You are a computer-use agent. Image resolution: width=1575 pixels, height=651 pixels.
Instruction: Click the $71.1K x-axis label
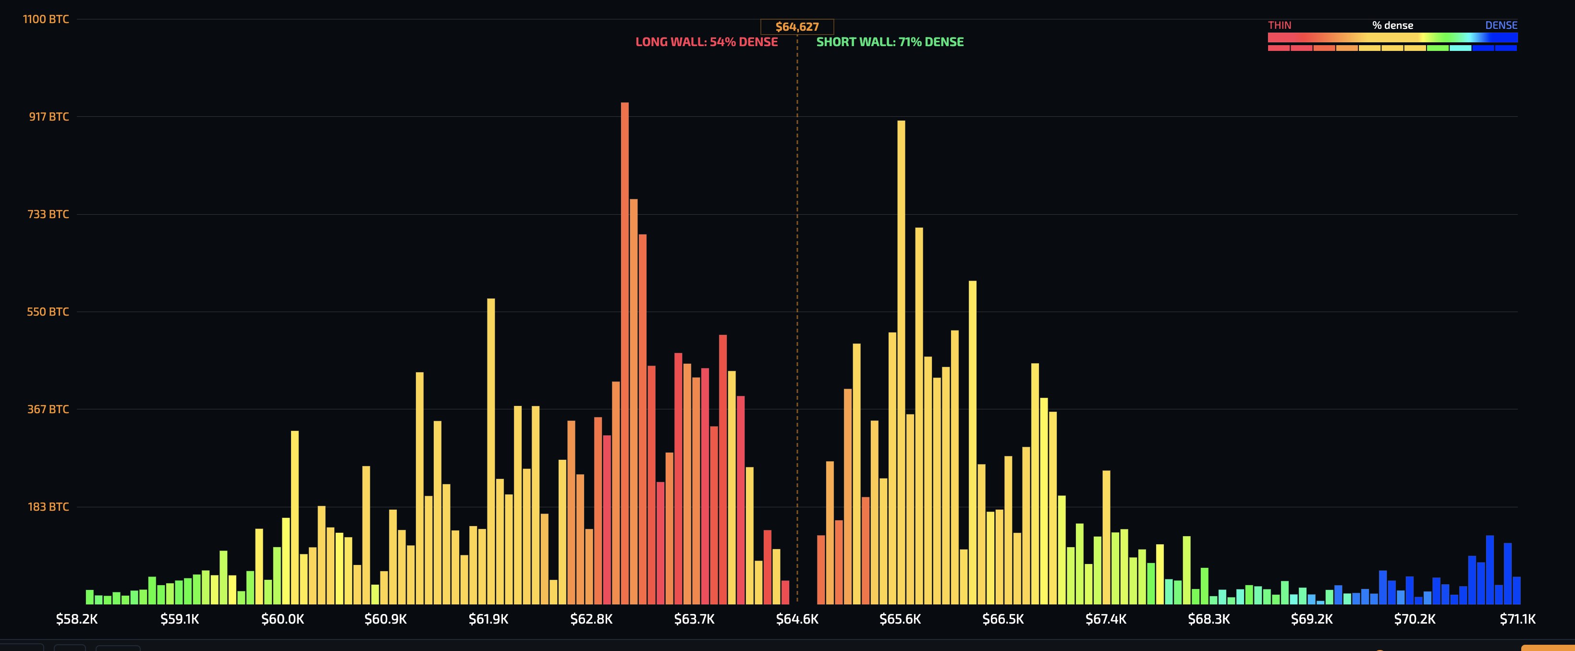click(x=1517, y=619)
